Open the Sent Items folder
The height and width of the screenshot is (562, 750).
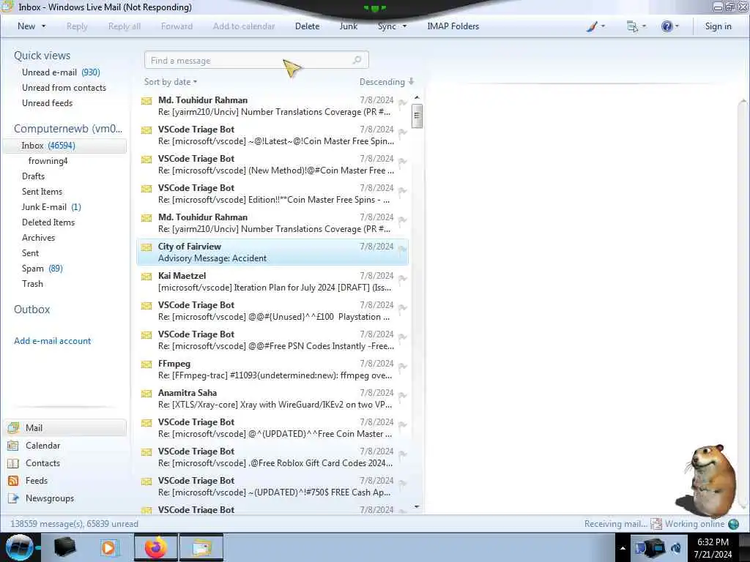tap(42, 191)
